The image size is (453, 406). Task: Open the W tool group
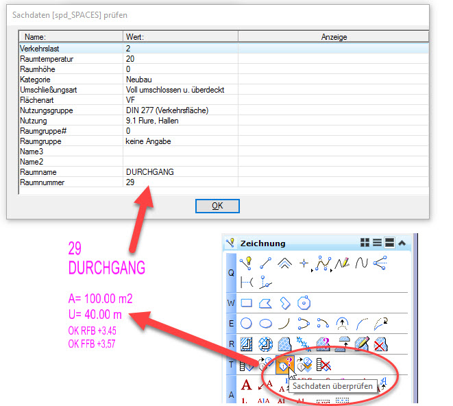click(x=231, y=303)
